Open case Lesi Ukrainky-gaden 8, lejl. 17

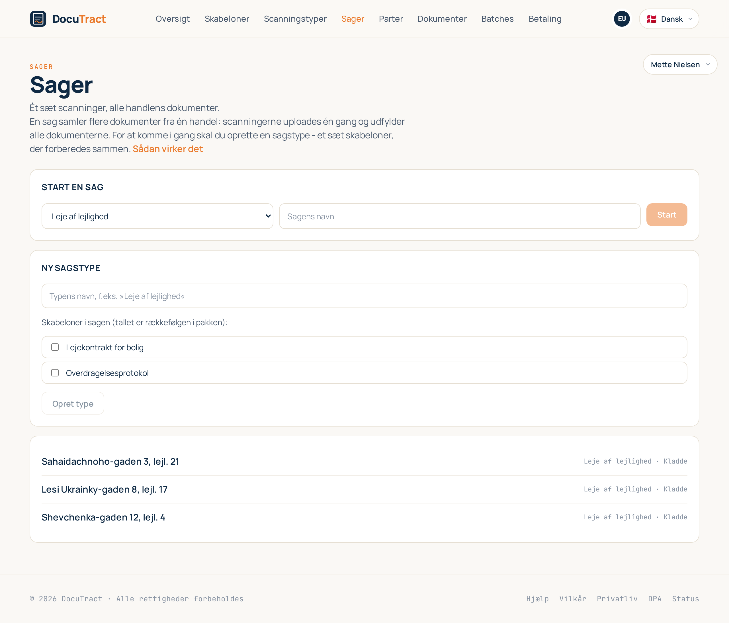click(x=105, y=489)
